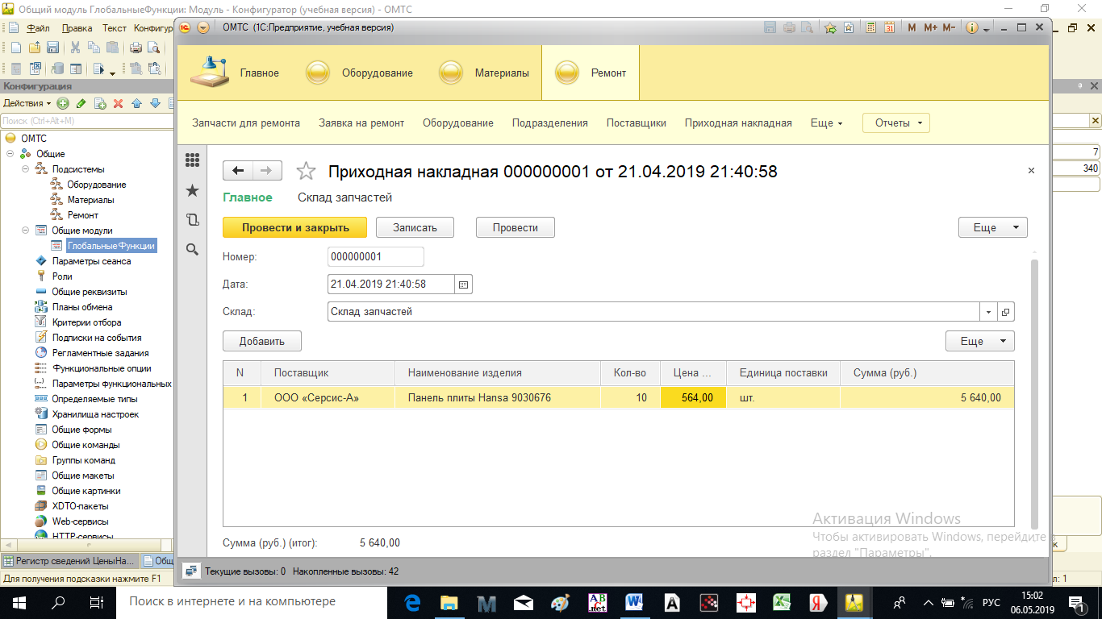Click the Добавить button
The image size is (1102, 619).
(x=262, y=341)
